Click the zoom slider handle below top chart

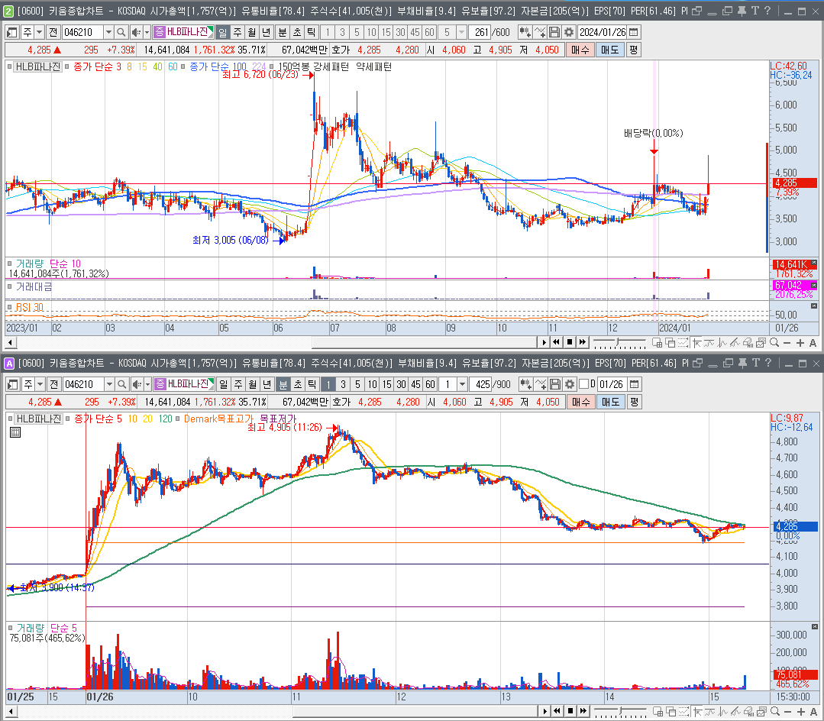coord(618,343)
